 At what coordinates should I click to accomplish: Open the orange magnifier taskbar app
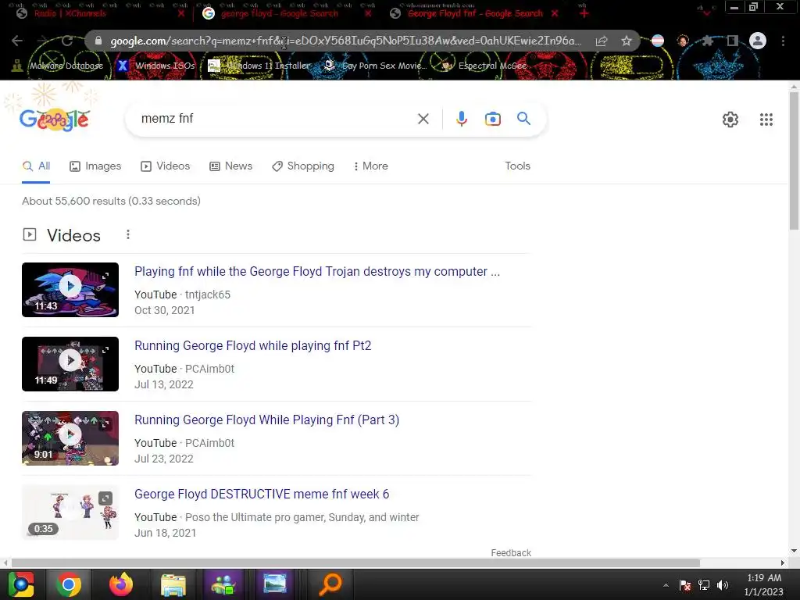click(330, 584)
